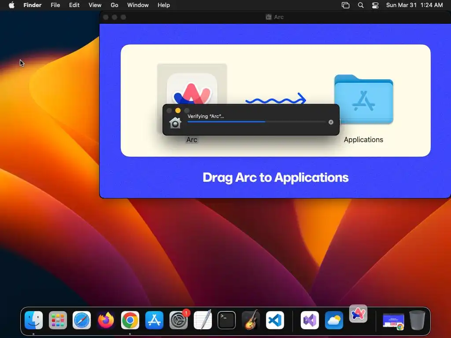Screen dimensions: 451x338
Task: Click the Arc app icon in installer window
Action: pyautogui.click(x=192, y=89)
